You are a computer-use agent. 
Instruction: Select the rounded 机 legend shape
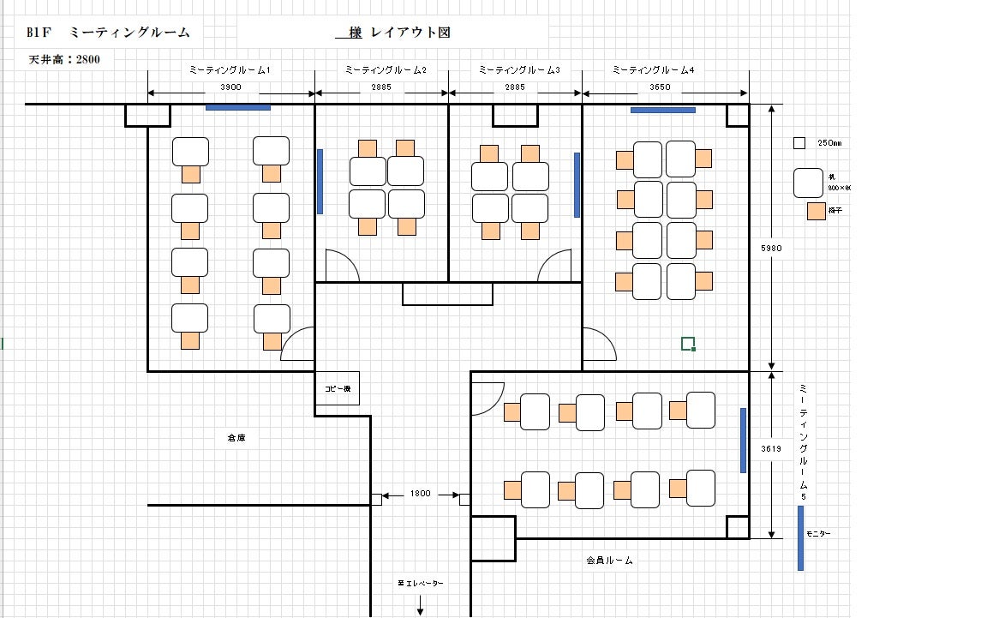click(x=808, y=183)
